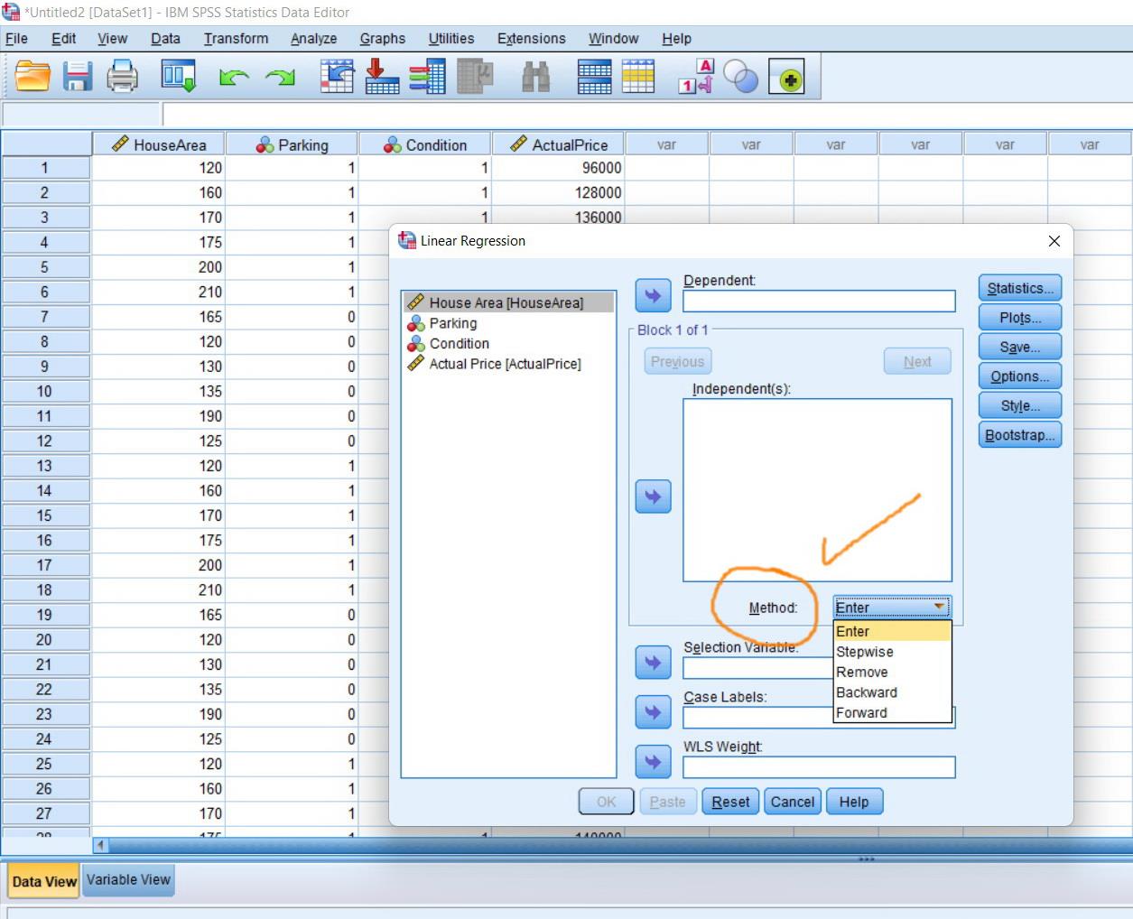Switch to the Variable View tab
This screenshot has height=919, width=1133.
(x=128, y=879)
